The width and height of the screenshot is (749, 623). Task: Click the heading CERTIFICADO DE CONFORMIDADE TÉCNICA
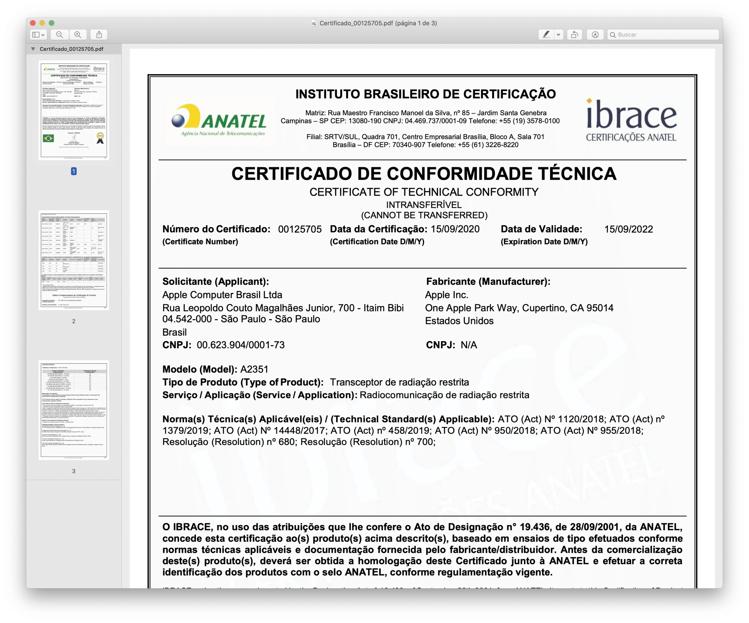coord(424,174)
